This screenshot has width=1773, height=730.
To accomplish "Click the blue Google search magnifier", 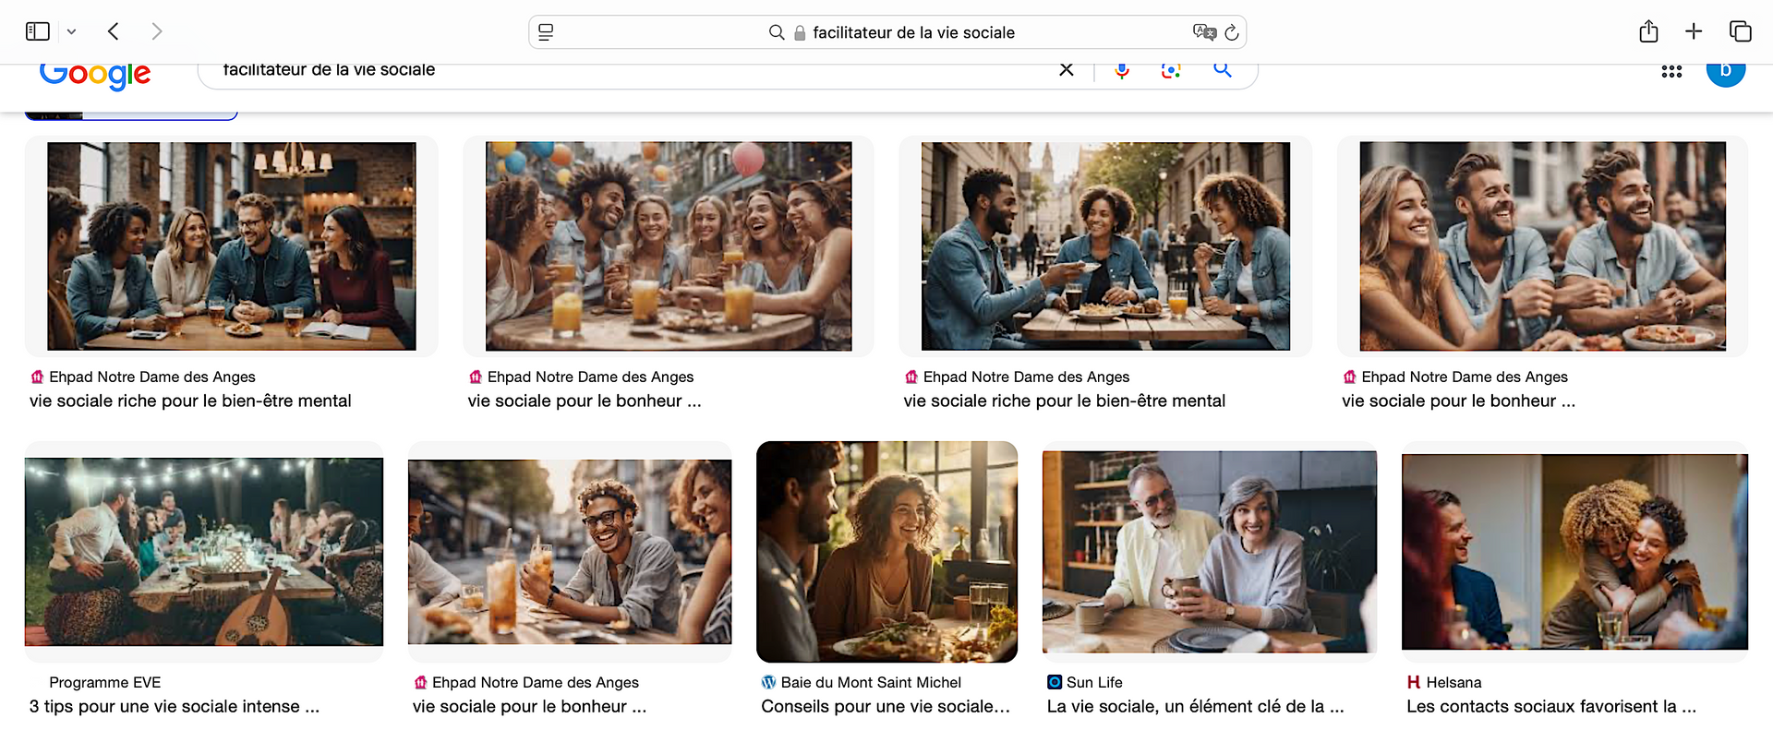I will tap(1223, 70).
